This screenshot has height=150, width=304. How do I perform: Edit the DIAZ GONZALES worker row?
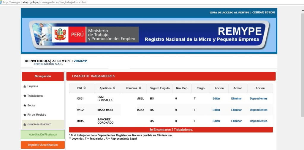click(x=216, y=98)
